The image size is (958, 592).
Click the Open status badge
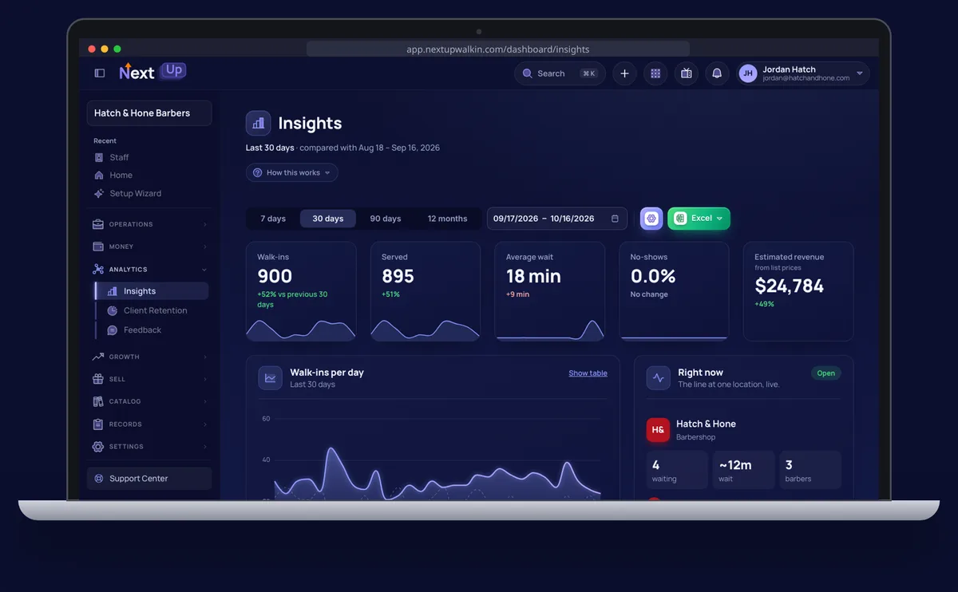click(826, 373)
